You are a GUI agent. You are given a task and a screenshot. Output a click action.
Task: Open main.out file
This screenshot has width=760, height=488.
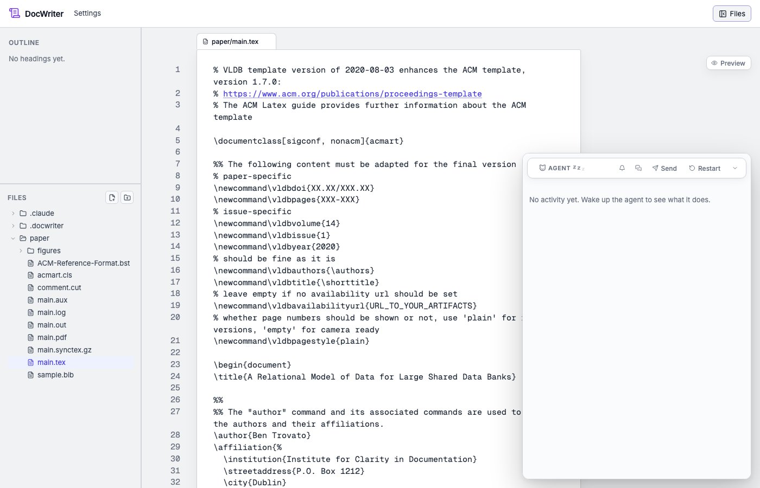tap(52, 325)
